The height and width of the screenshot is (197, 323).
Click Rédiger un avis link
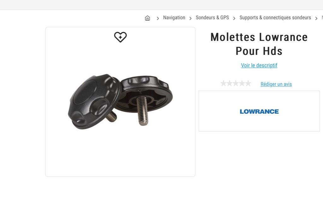pyautogui.click(x=276, y=84)
